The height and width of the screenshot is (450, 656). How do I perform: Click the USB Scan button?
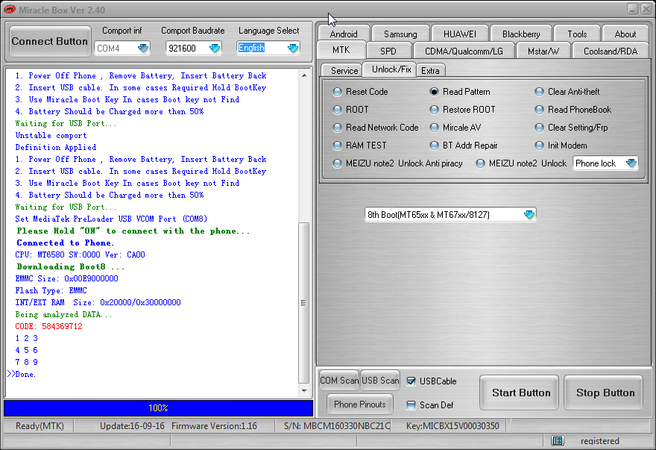coord(380,381)
